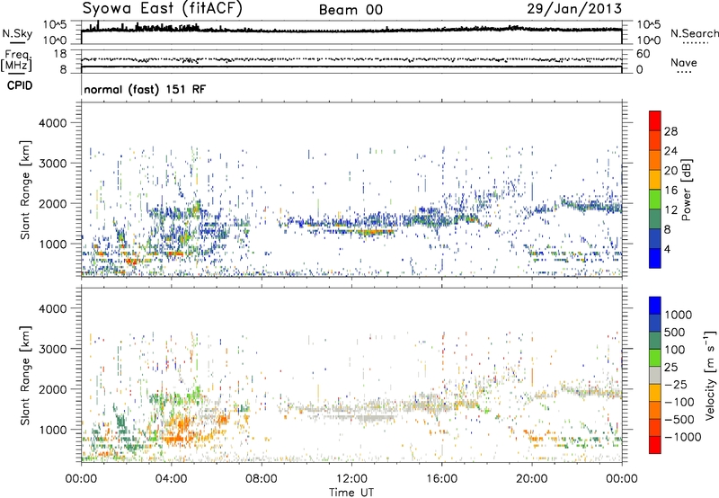719x498 pixels.
Task: Click the '12' label on Power color bar
Action: 670,210
